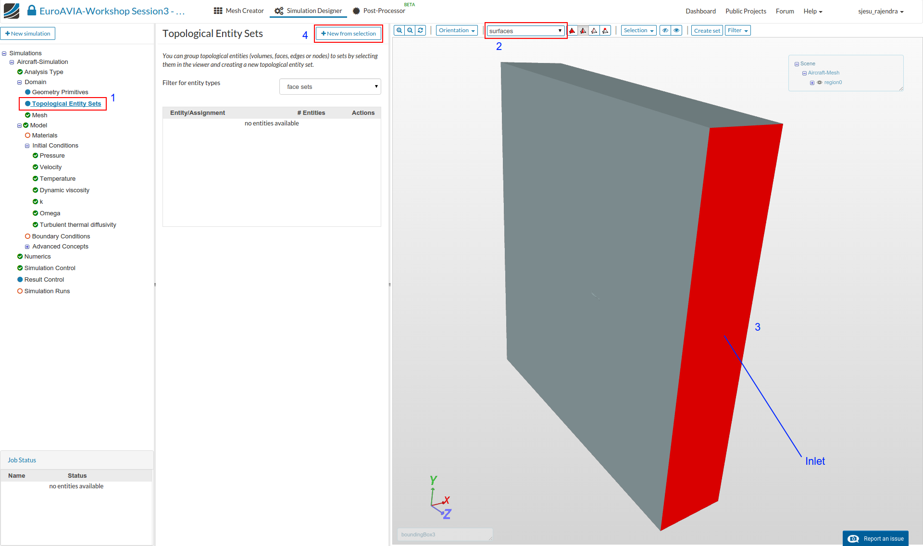Image resolution: width=923 pixels, height=546 pixels.
Task: Switch to the Simulation Designer tab
Action: 308,11
